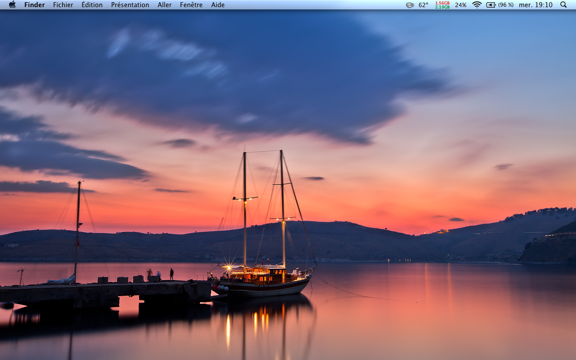Click the 62° temperature reading
Viewport: 576px width, 360px height.
[x=423, y=5]
